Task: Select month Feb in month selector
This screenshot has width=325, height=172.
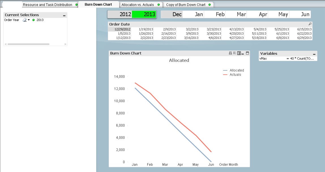Action: click(x=215, y=14)
